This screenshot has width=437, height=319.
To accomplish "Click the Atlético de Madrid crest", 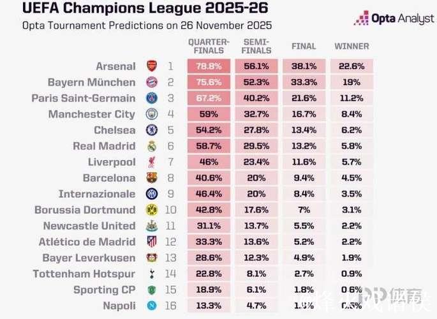I will [151, 242].
